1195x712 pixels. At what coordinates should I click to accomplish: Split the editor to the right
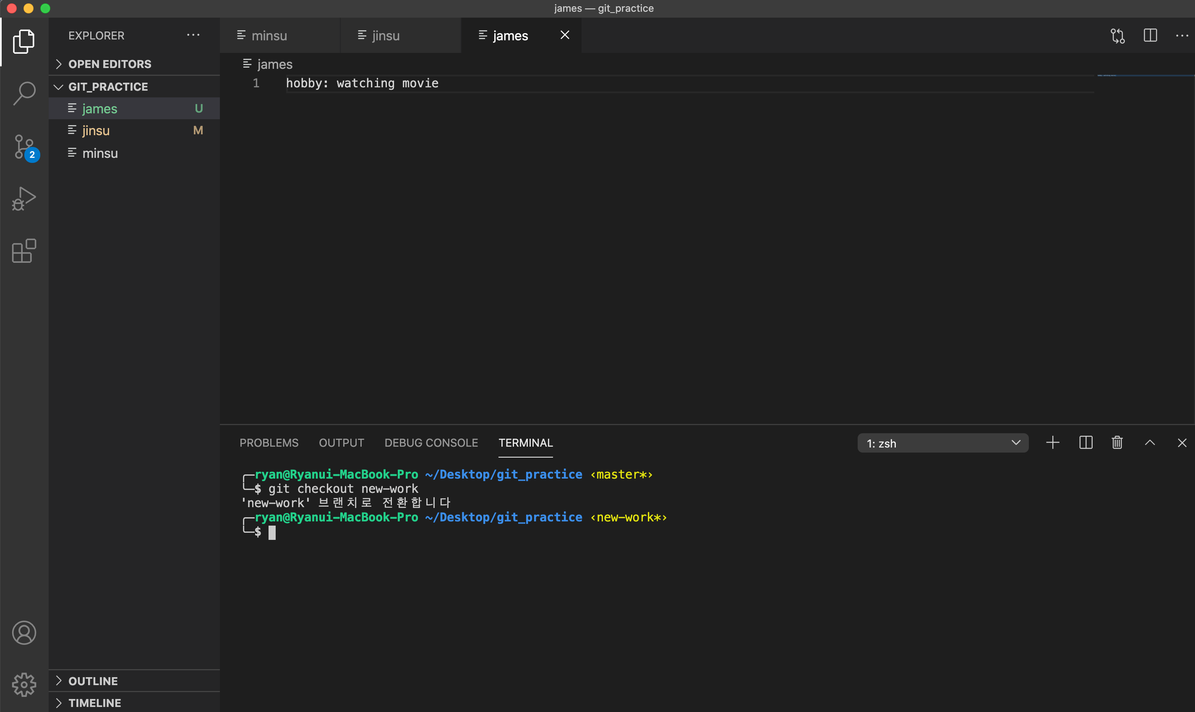tap(1150, 36)
